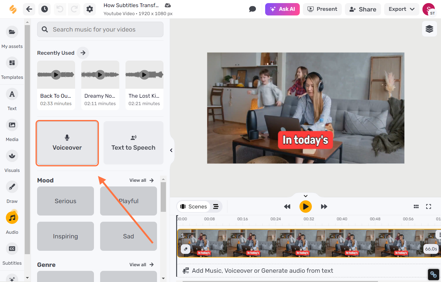Open project settings gear icon
The width and height of the screenshot is (441, 282).
(90, 9)
